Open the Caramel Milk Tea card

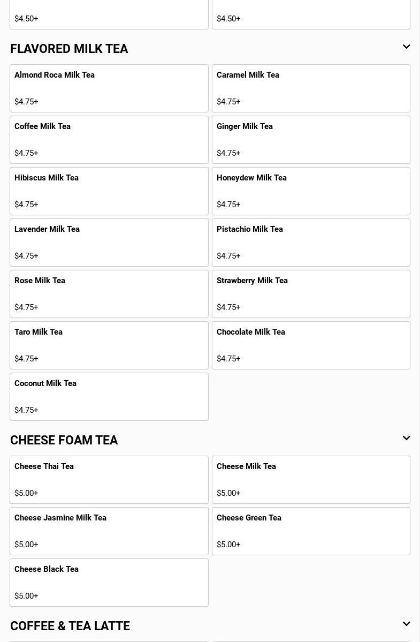[x=311, y=88]
